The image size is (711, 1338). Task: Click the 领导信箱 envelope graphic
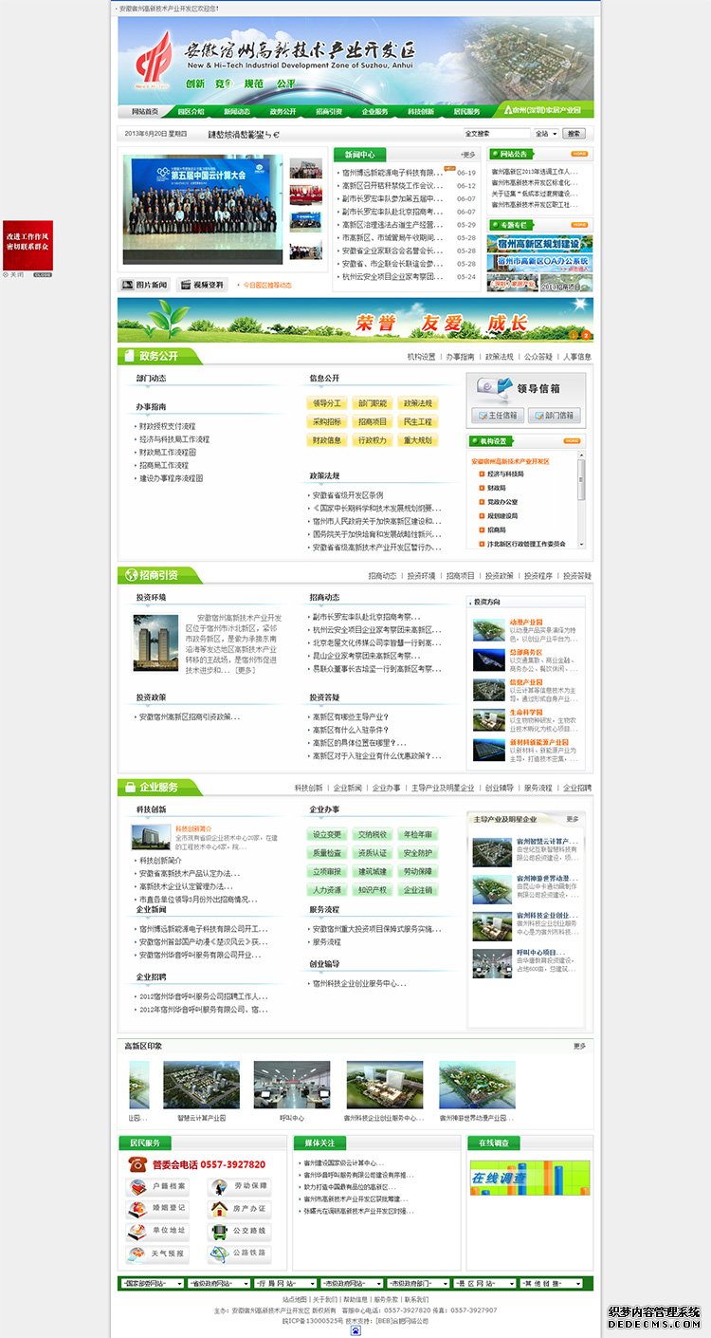[494, 388]
